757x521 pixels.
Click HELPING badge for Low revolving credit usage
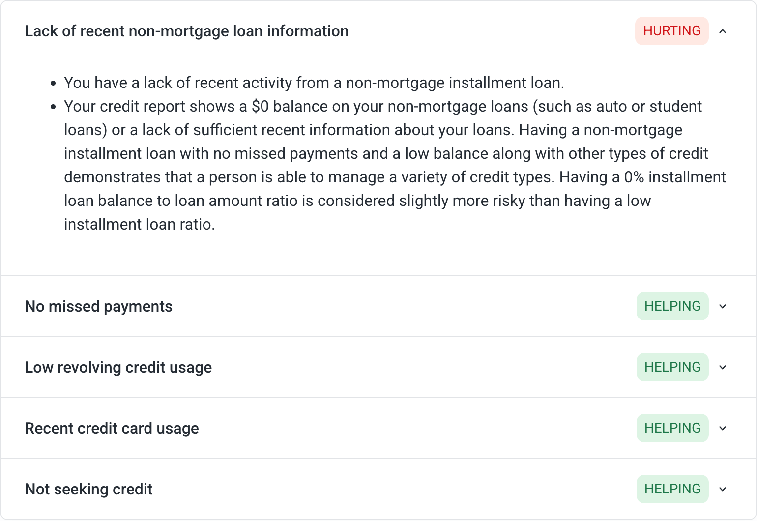672,367
